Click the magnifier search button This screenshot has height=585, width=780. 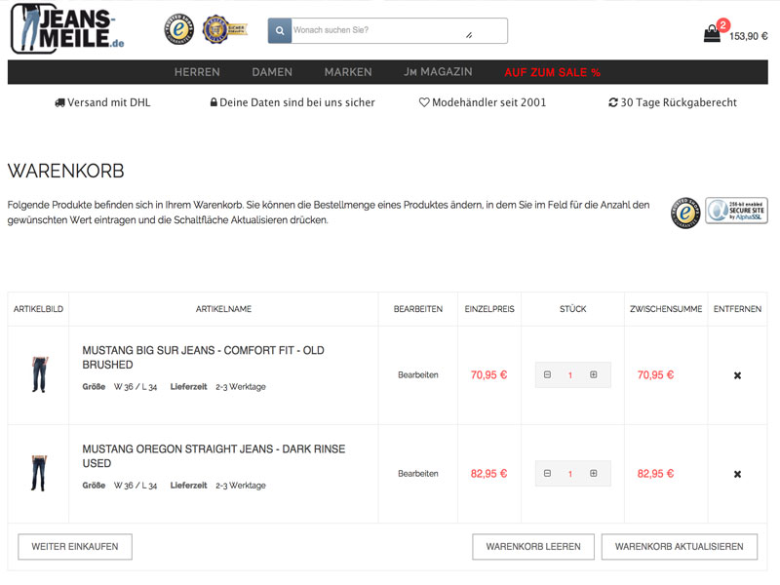tap(280, 31)
